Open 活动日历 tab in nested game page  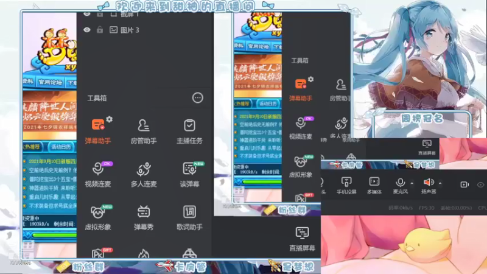268,104
